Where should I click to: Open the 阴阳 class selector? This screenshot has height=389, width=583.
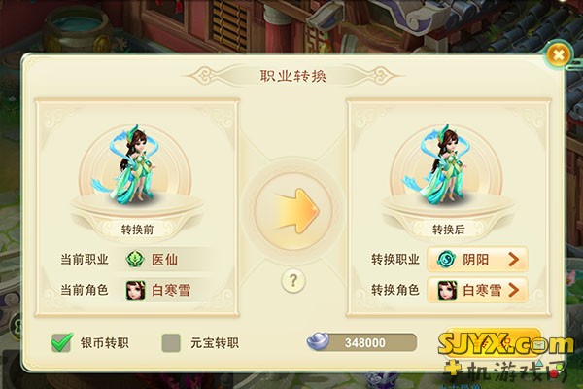click(477, 260)
